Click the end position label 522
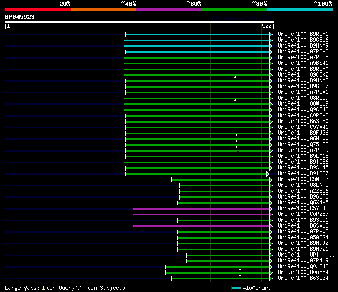This screenshot has width=338, height=292. tap(267, 26)
